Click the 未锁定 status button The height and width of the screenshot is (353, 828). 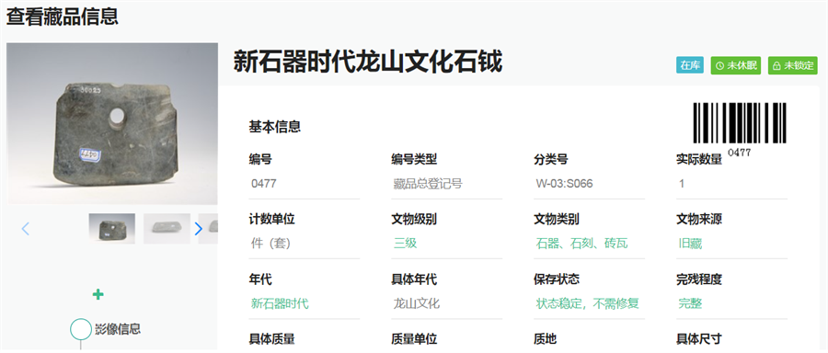793,65
